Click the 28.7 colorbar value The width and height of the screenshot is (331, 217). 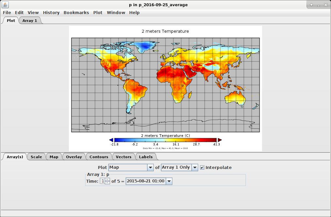[196, 144]
